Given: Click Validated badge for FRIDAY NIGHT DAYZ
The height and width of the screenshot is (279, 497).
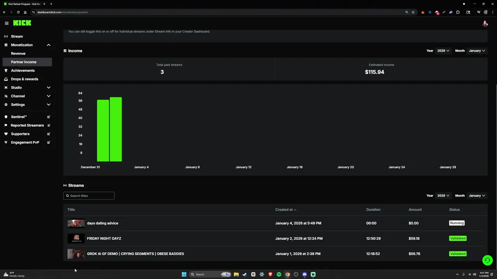Looking at the screenshot, I should tap(458, 238).
